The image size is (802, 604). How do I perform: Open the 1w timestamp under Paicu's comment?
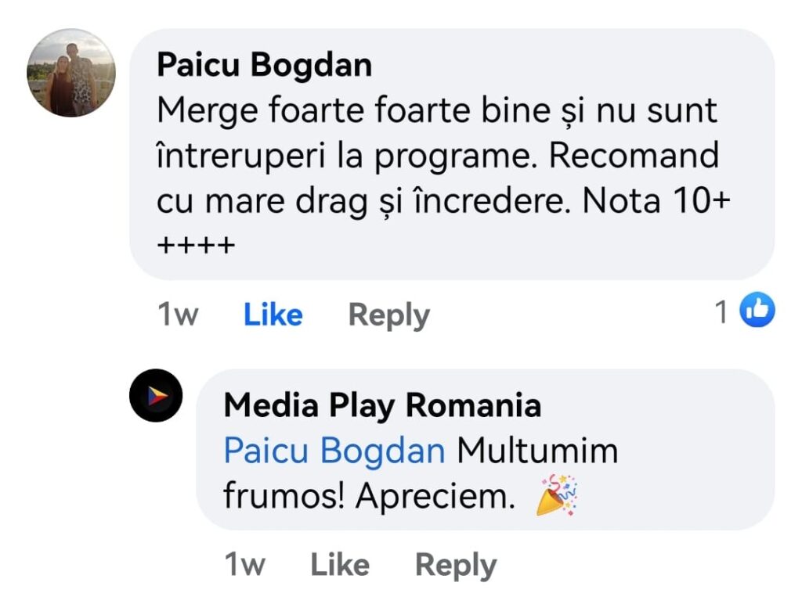pyautogui.click(x=178, y=315)
